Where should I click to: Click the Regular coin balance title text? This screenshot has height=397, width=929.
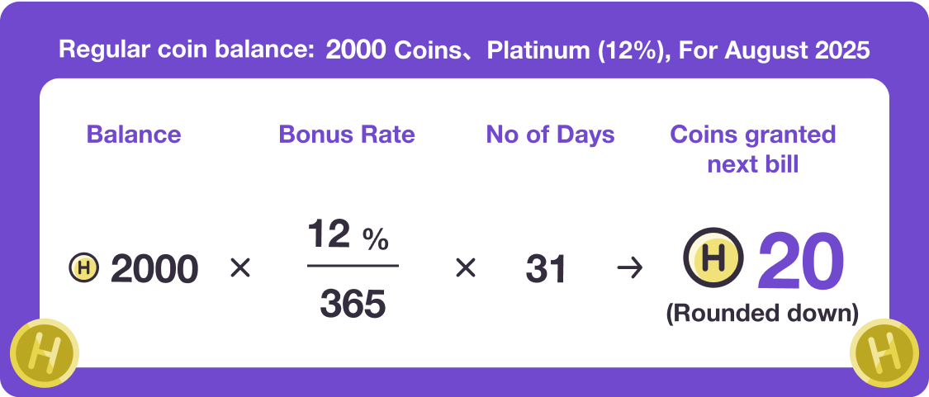(x=464, y=50)
